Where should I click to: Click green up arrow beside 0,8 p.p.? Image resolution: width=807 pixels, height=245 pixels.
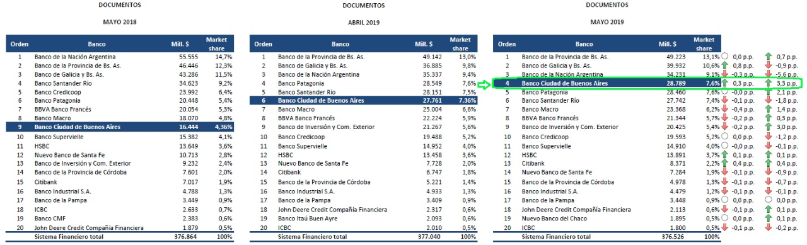tap(725, 66)
